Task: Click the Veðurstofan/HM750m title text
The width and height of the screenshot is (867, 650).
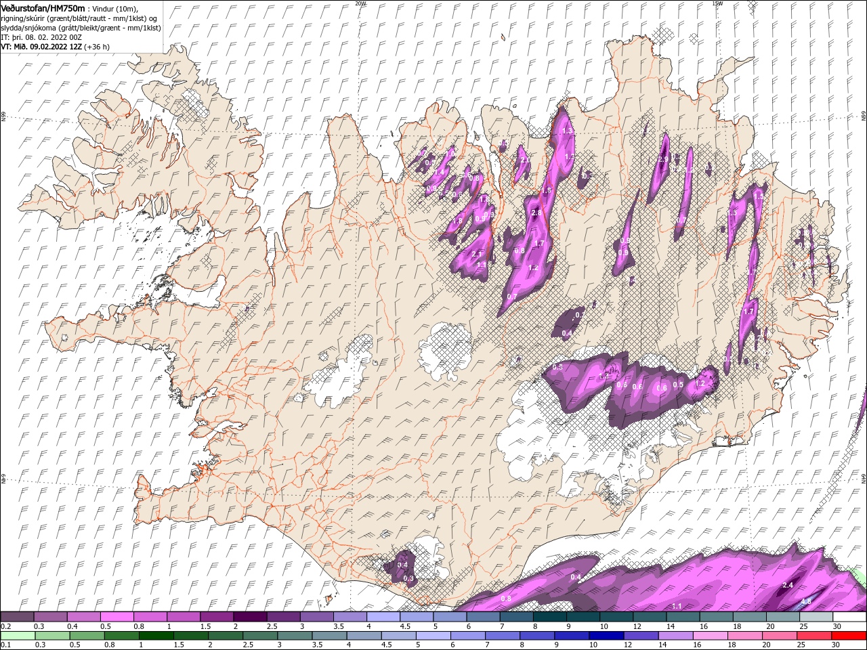Action: [x=43, y=7]
